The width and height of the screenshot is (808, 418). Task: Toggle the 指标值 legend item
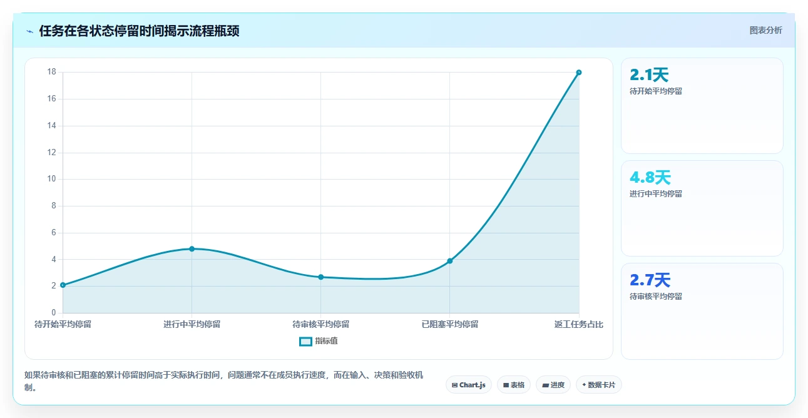pyautogui.click(x=319, y=341)
